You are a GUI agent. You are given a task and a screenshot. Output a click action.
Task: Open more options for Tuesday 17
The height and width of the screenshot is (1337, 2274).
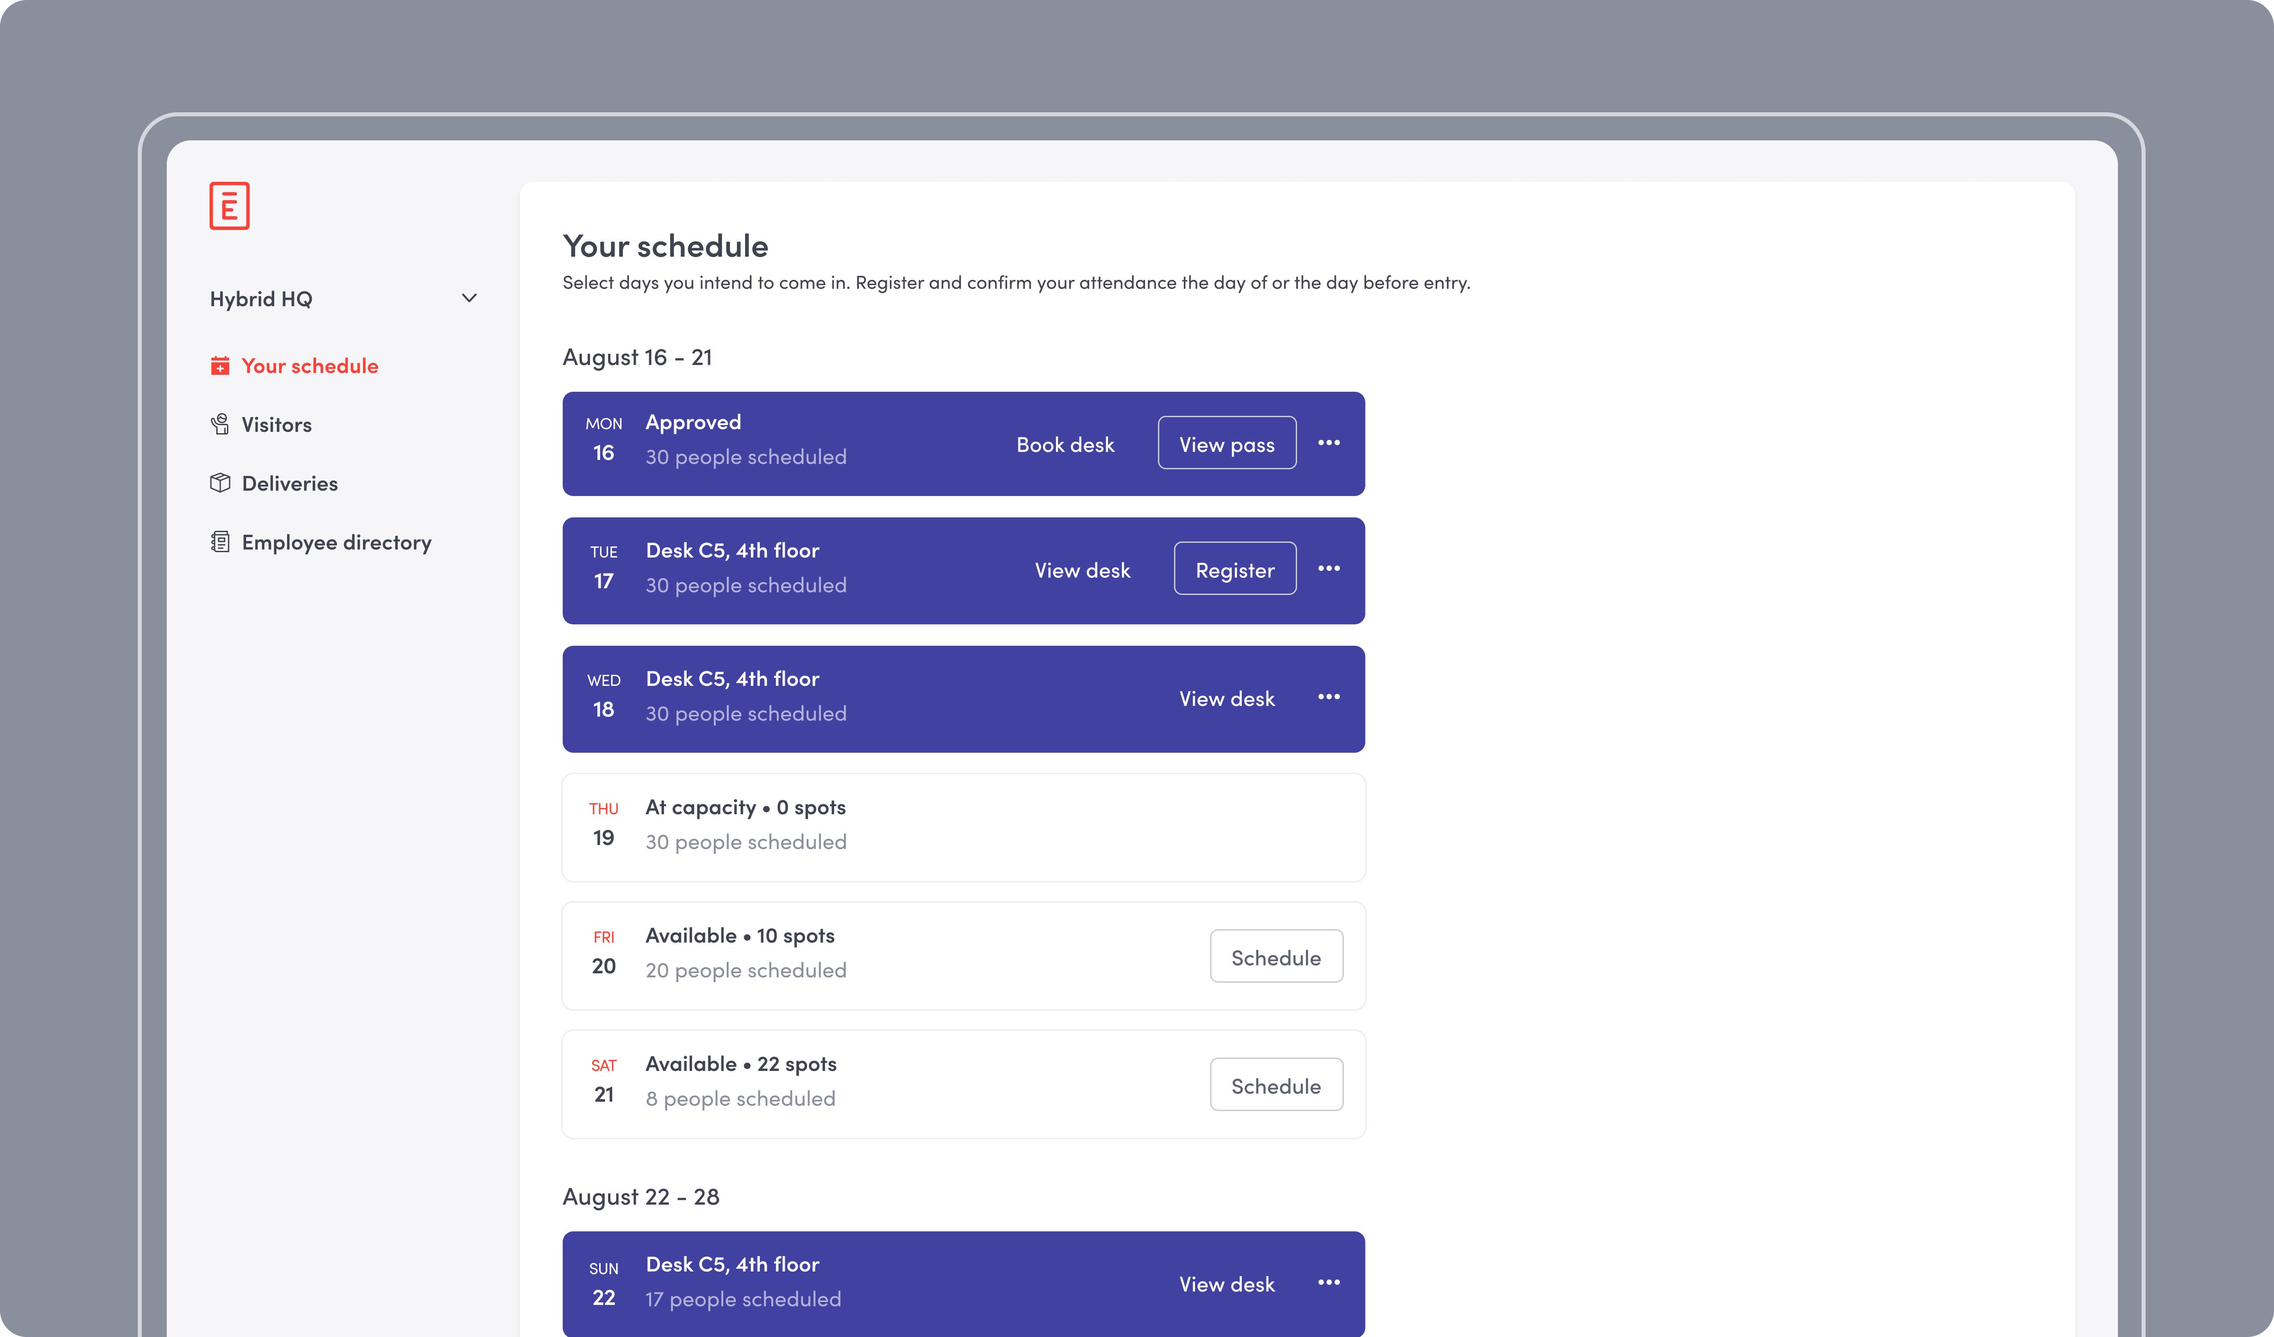pyautogui.click(x=1329, y=569)
